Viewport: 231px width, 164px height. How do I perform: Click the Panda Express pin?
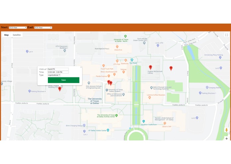click(x=109, y=76)
